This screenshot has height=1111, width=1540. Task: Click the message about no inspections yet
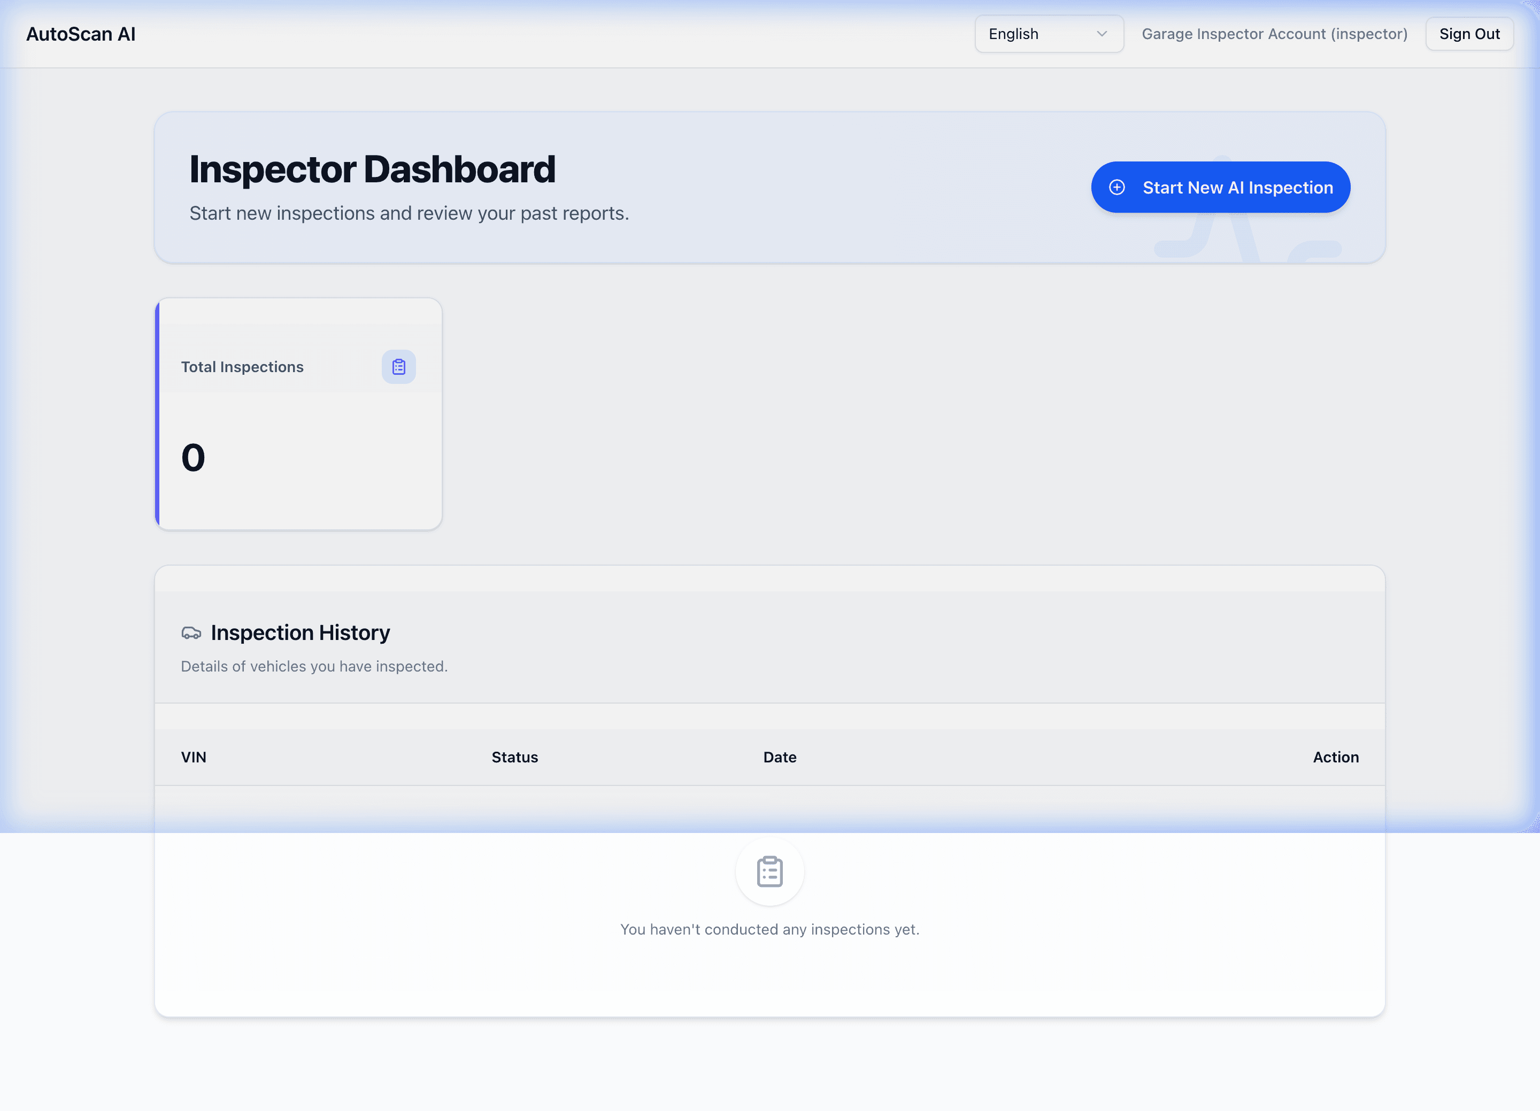[x=768, y=929]
